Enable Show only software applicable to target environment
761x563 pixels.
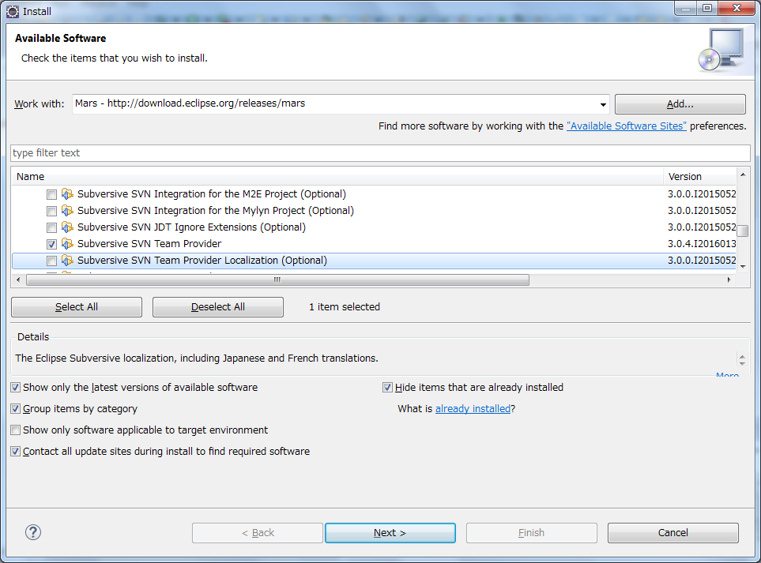16,430
